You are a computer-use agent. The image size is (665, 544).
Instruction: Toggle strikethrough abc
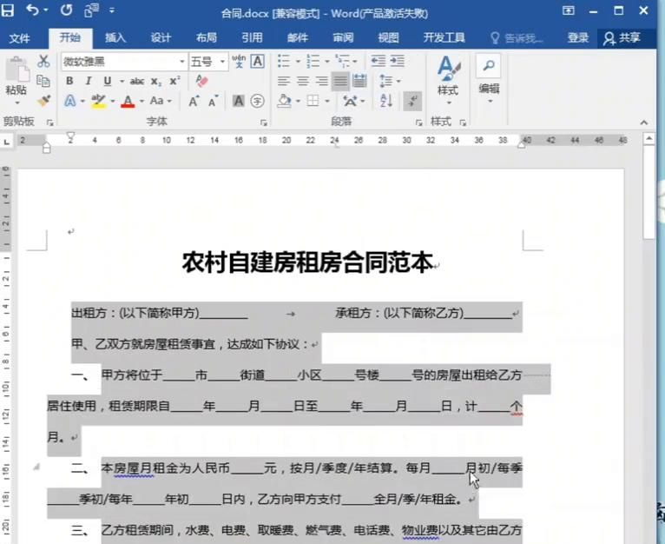click(x=137, y=81)
